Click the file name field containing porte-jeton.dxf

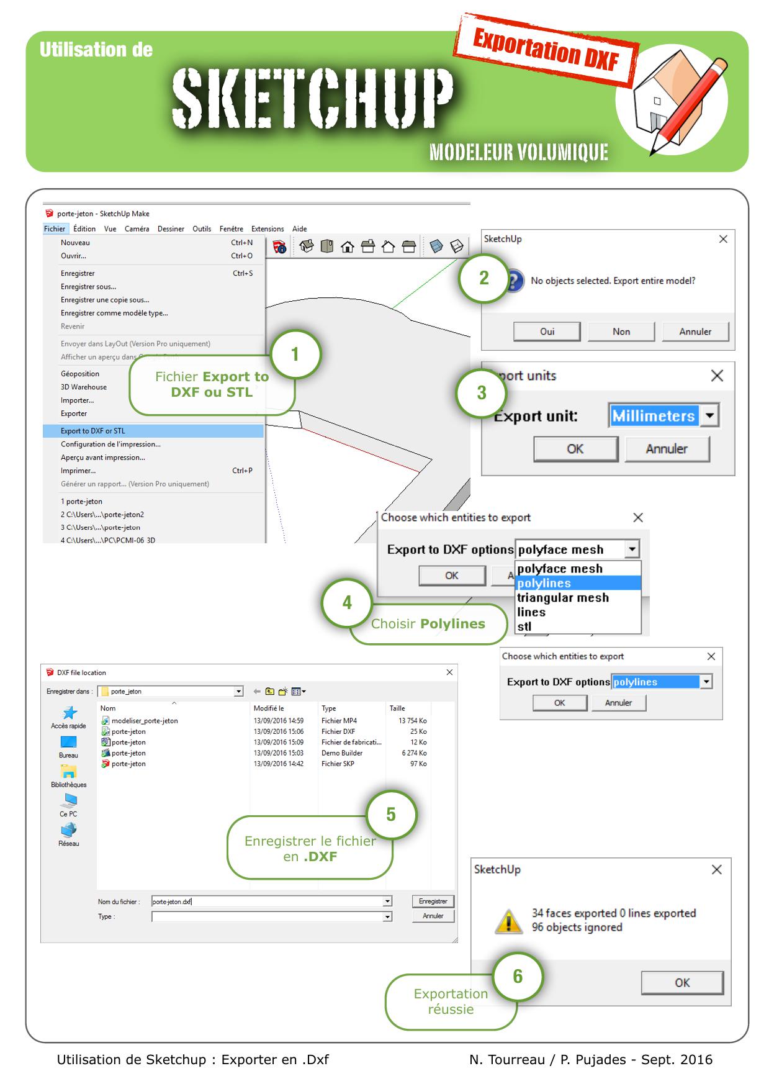267,901
